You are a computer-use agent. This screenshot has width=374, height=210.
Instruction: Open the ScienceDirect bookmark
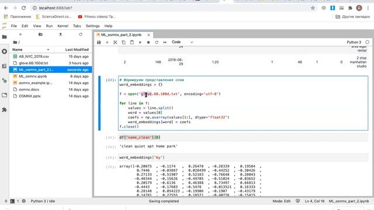[x=53, y=17]
